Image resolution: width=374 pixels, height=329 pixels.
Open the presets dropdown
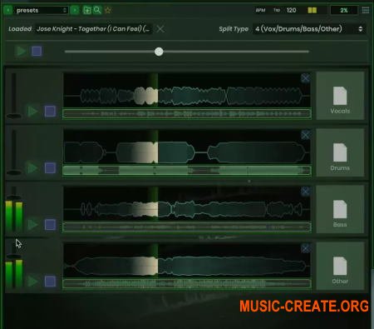[x=41, y=10]
